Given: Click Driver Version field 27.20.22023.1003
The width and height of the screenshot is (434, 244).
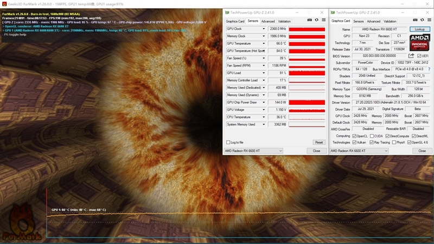Looking at the screenshot, I should click(x=391, y=102).
